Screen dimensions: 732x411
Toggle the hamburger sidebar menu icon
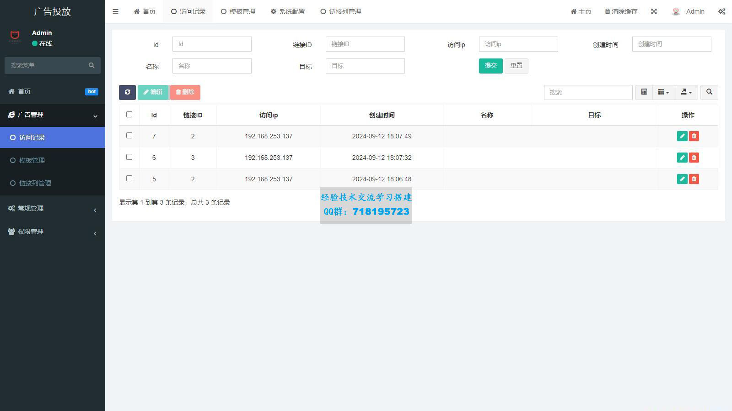tap(115, 11)
